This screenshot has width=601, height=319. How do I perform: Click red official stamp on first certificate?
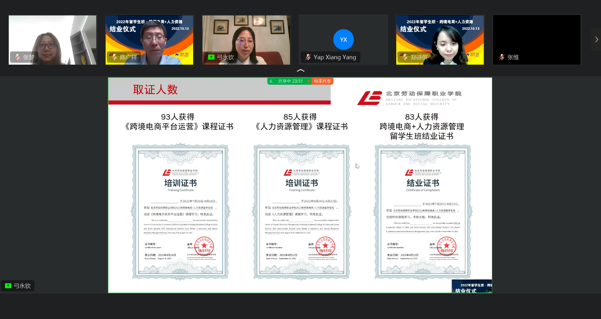pyautogui.click(x=204, y=246)
